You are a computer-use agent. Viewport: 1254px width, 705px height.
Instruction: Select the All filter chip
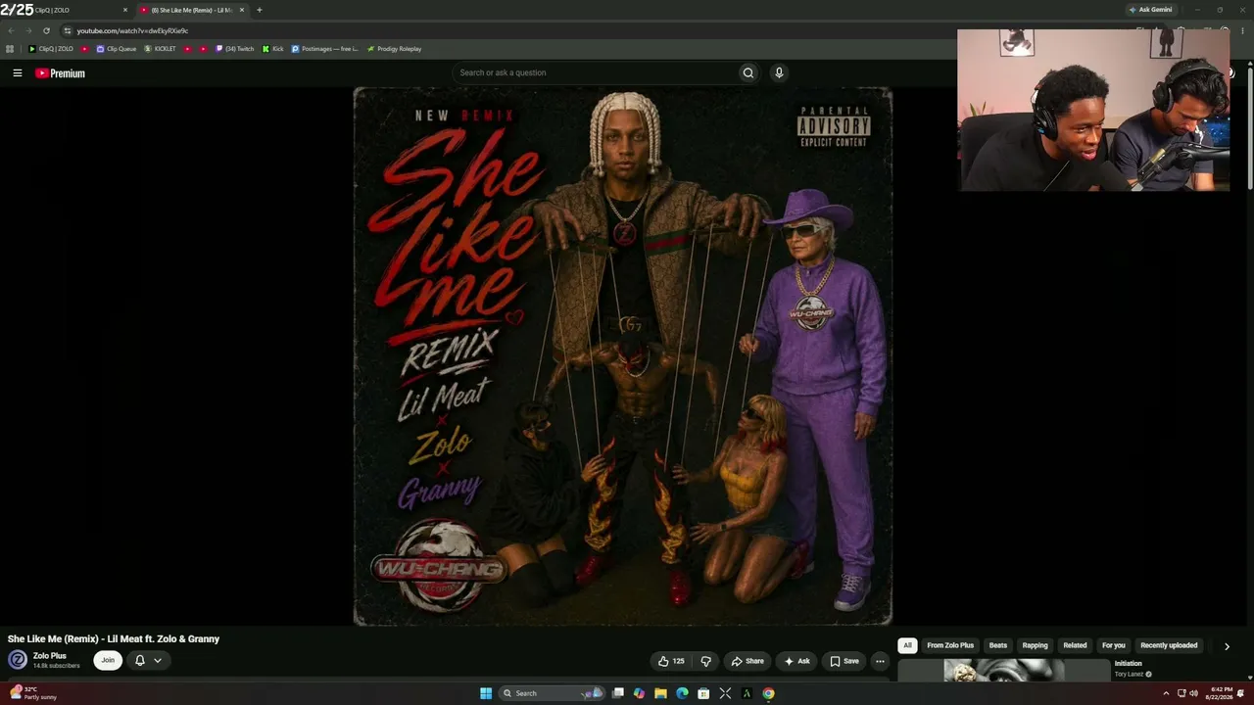coord(907,645)
